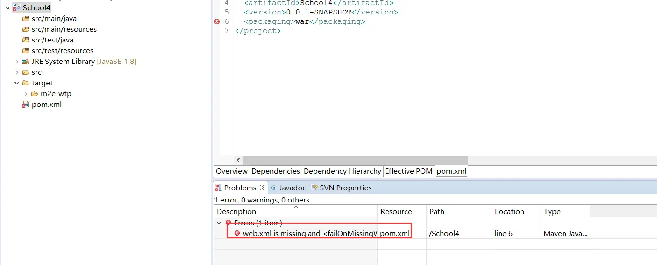
Task: Place cursor on closing project tag line
Action: [258, 31]
